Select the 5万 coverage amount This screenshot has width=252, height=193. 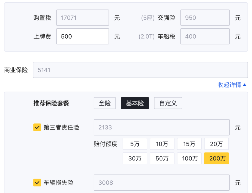pos(135,144)
